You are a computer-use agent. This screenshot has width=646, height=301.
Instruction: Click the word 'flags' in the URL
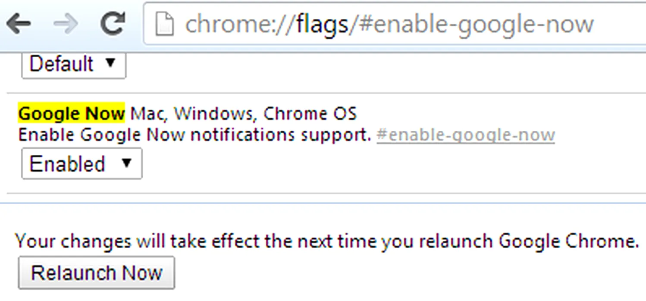point(323,25)
